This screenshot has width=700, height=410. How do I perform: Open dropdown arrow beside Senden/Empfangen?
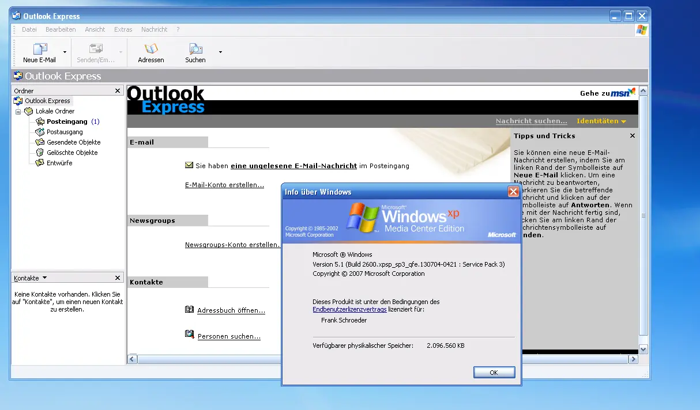coord(121,52)
